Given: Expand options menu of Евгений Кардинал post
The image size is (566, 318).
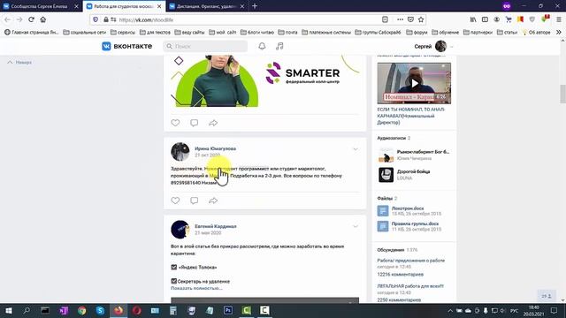Looking at the screenshot, I should [356, 226].
